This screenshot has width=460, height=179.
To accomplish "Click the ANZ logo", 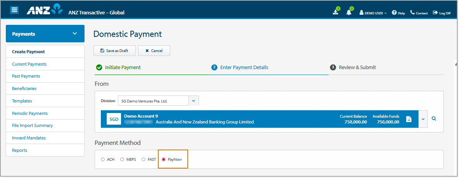I will [45, 9].
